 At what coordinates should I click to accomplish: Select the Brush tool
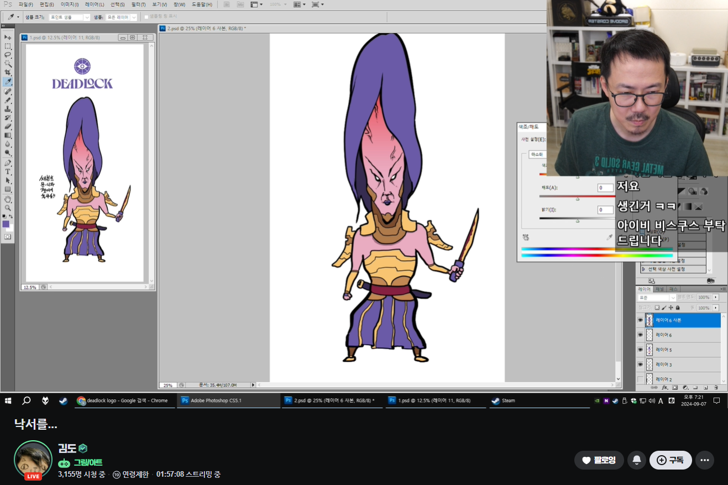(8, 100)
